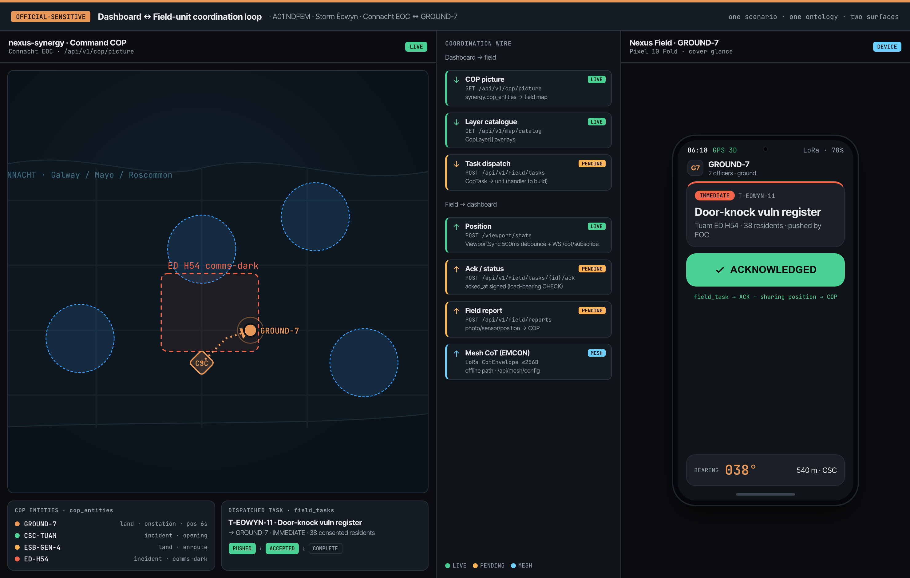
Task: Click the up arrow on Mesh CoT (EMCON) card
Action: (457, 353)
